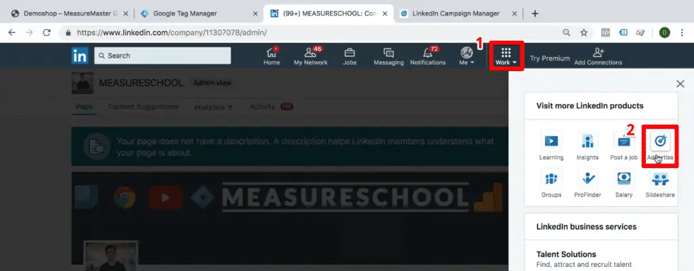Click the blue extension icon in toolbar
Viewport: 694px width, 271px height.
[x=624, y=33]
